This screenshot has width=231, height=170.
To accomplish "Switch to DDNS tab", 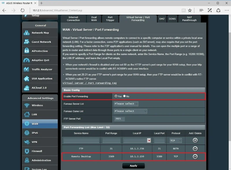I will click(172, 19).
